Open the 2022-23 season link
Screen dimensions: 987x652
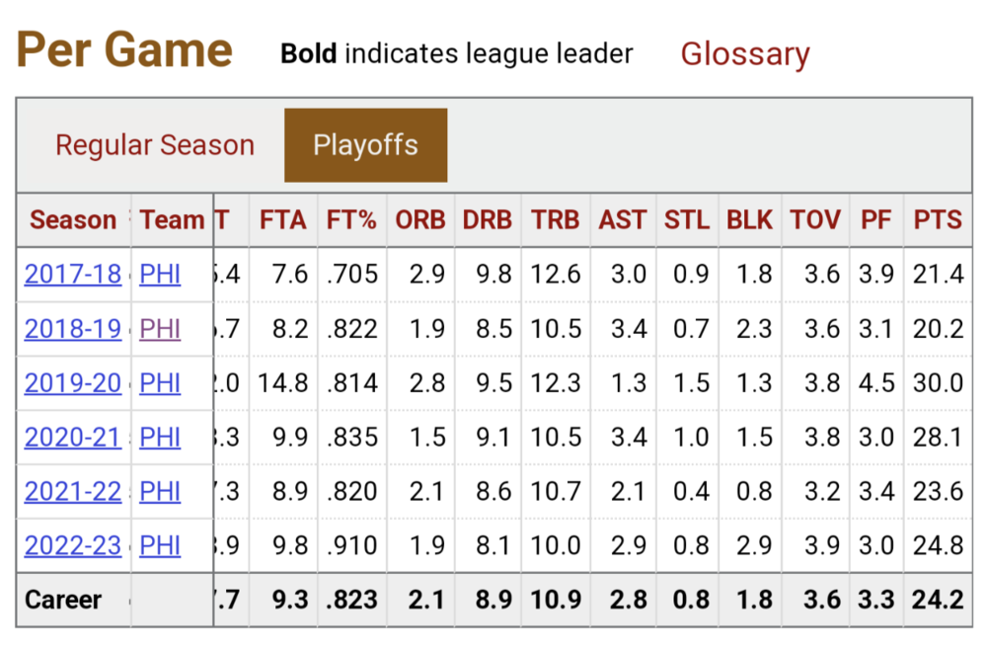(x=73, y=545)
